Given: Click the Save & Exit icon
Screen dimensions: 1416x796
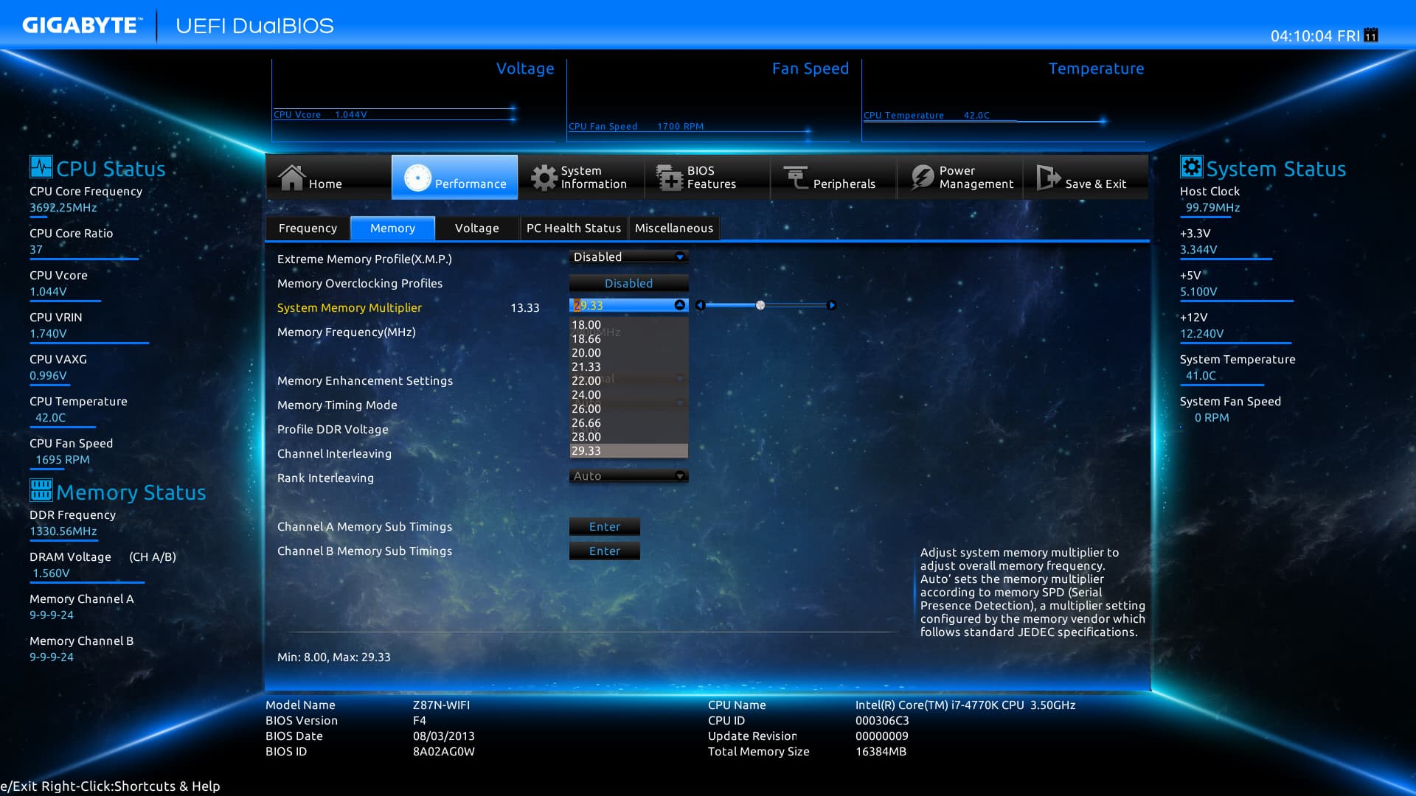Looking at the screenshot, I should 1048,178.
